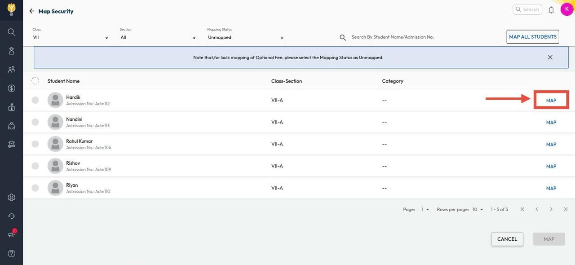The width and height of the screenshot is (575, 265).
Task: Click the MAP link for Nandini
Action: pos(551,123)
